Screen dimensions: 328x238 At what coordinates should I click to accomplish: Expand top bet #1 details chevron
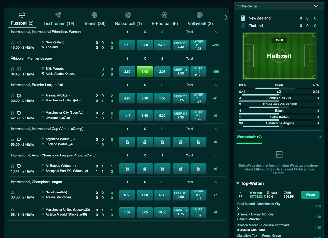240,192
